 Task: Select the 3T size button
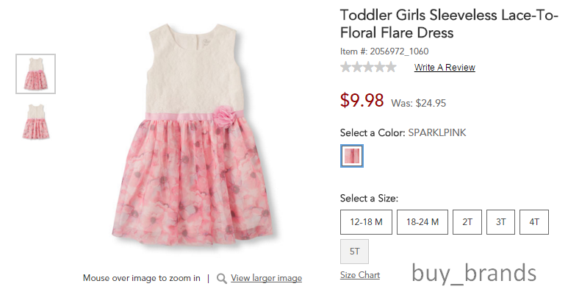[500, 222]
